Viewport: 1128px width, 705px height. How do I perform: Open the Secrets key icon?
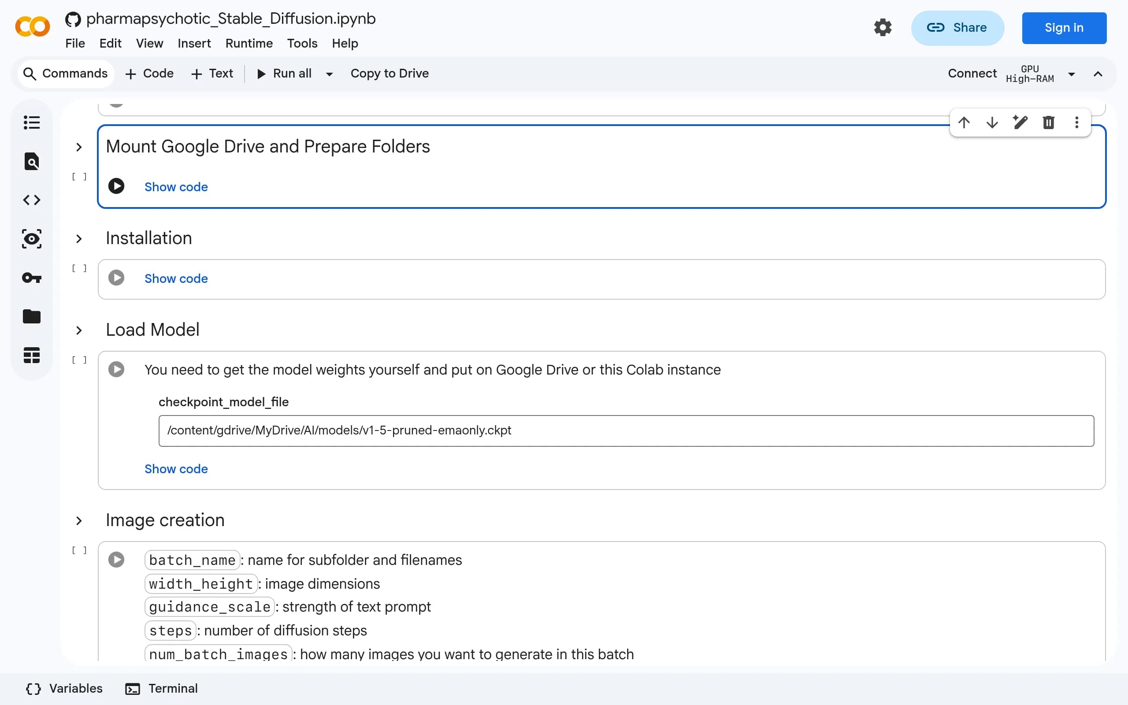click(32, 278)
